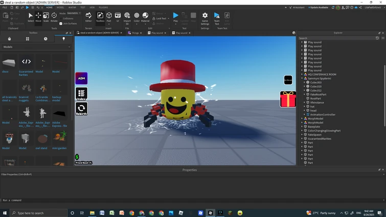Screen dimensions: 386x217
Task: Switch to the Things document tab
Action: click(135, 33)
